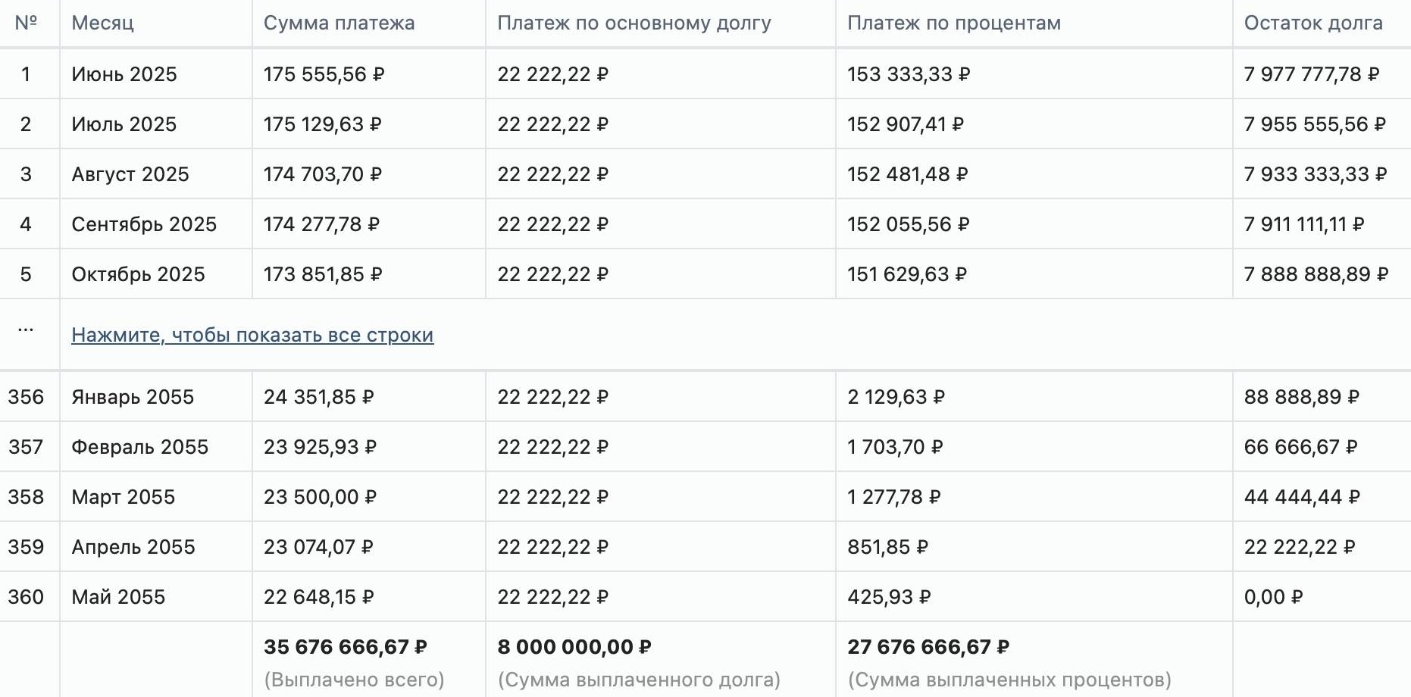Click interest payment 153 333,33 ₽
The height and width of the screenshot is (697, 1411).
pos(909,74)
